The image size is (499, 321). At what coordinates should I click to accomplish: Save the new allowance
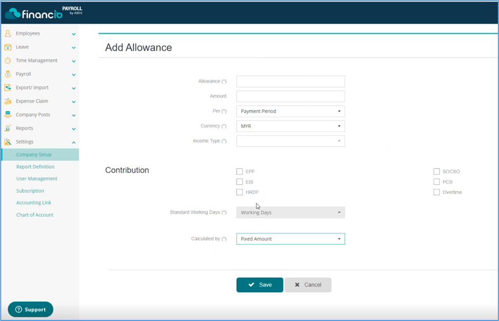click(260, 285)
